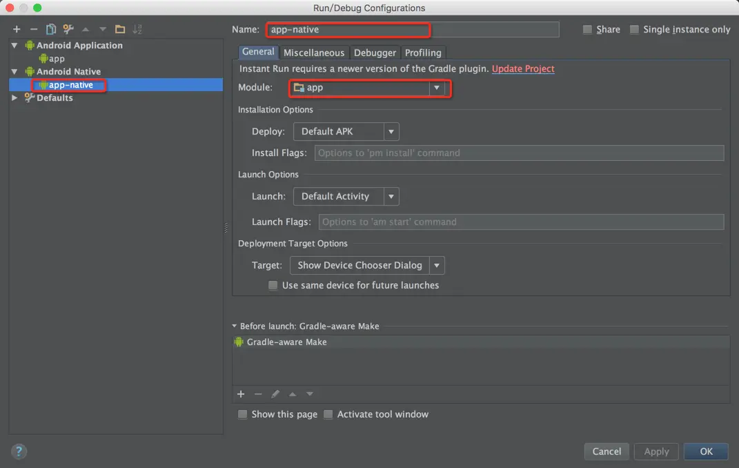Select the Android Application group label

79,46
